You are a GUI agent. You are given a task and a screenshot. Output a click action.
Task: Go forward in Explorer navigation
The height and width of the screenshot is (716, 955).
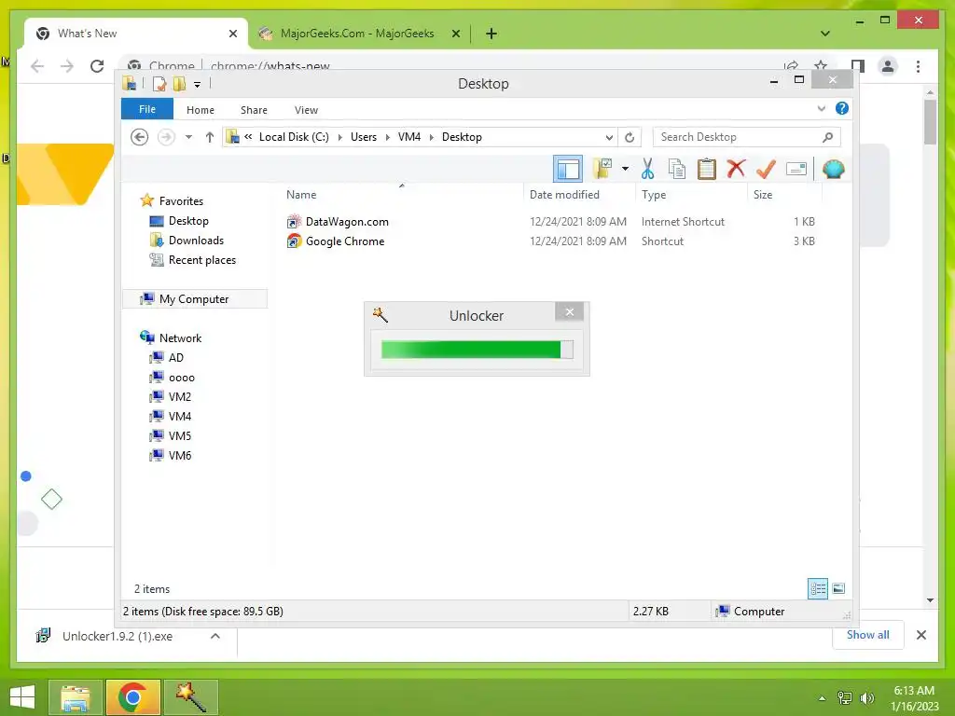tap(166, 137)
